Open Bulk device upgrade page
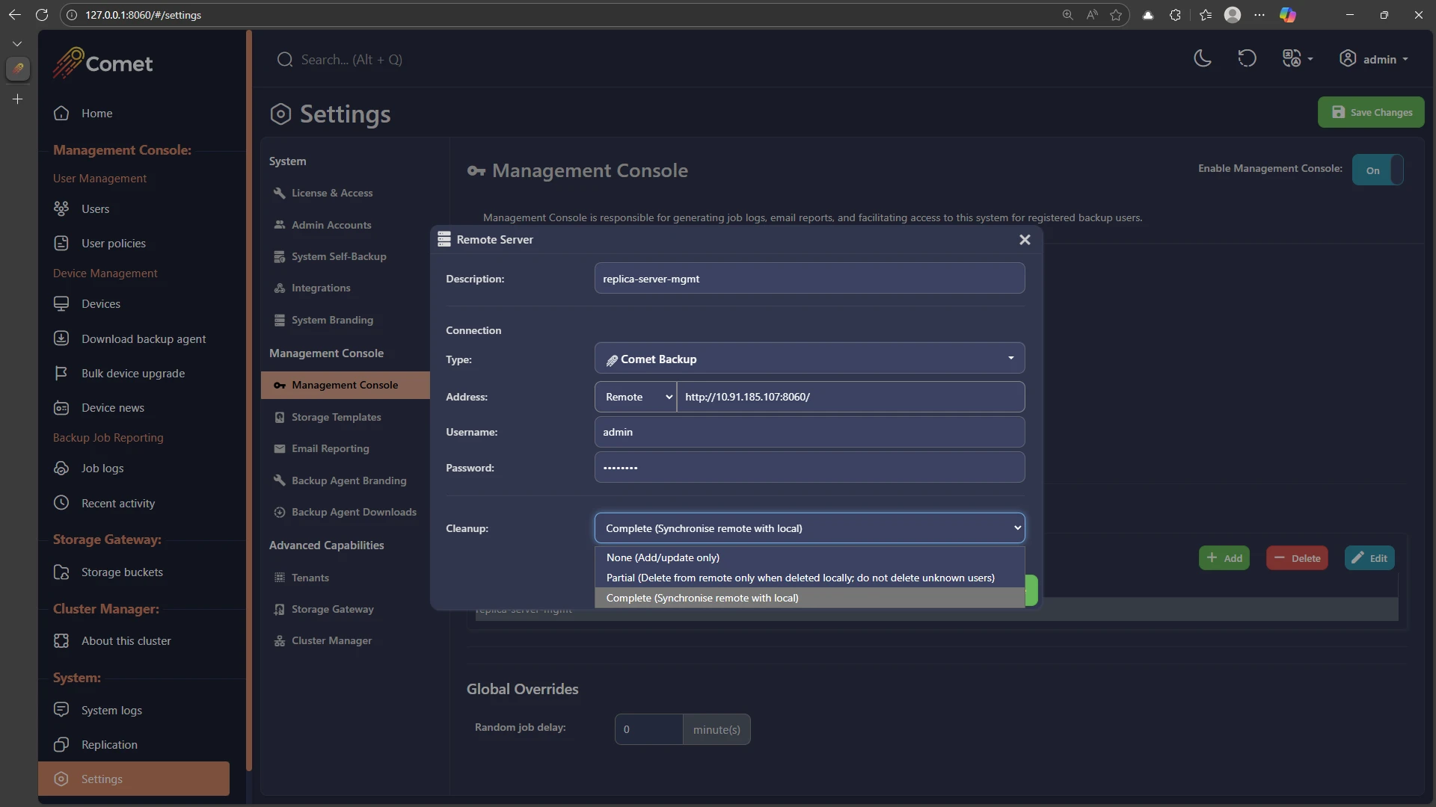Image resolution: width=1436 pixels, height=807 pixels. pos(132,373)
